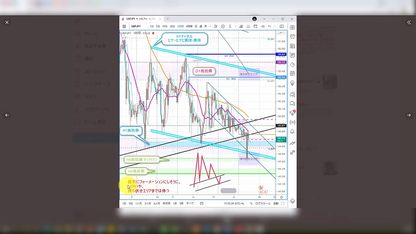
Task: Switch to the 4時間 timeframe
Action: (x=189, y=26)
